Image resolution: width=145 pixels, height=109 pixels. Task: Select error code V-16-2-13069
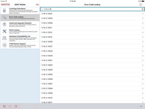pyautogui.click(x=92, y=93)
